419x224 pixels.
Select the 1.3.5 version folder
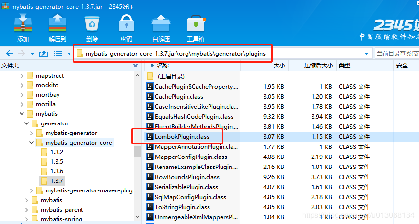pos(52,162)
